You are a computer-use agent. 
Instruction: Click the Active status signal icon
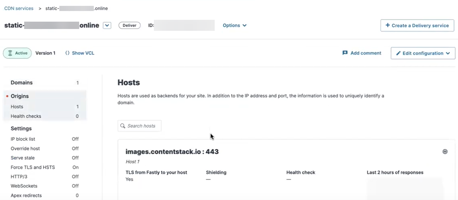point(10,53)
